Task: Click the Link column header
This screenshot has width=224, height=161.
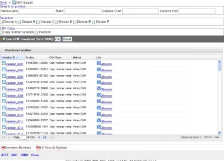Action: point(143,57)
